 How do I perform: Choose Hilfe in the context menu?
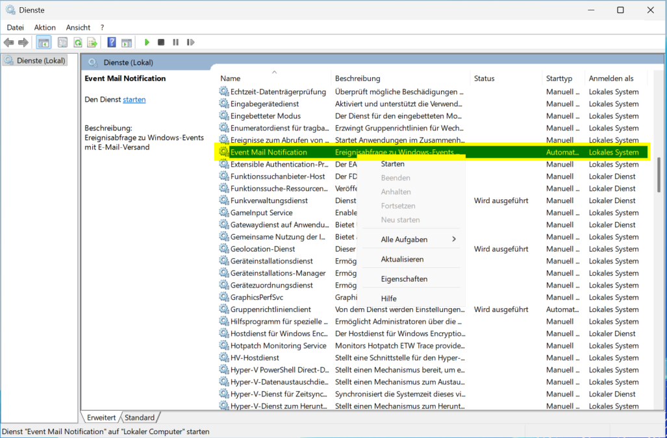pos(411,298)
